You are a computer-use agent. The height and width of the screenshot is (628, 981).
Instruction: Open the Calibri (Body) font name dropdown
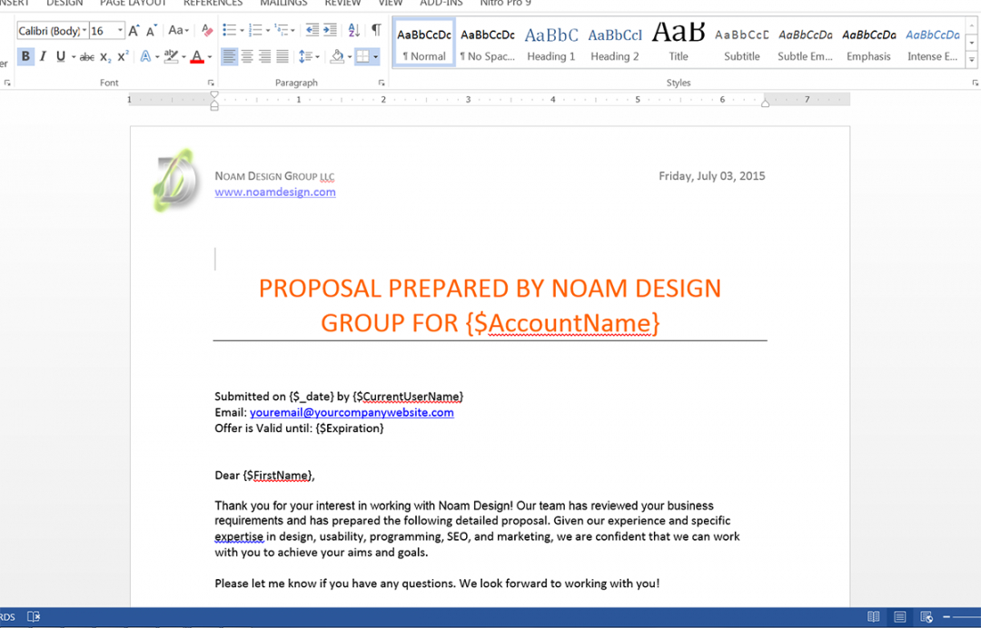[x=84, y=31]
